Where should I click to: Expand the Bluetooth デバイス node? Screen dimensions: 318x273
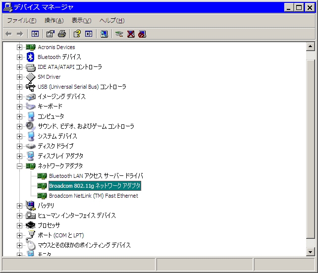[19, 57]
